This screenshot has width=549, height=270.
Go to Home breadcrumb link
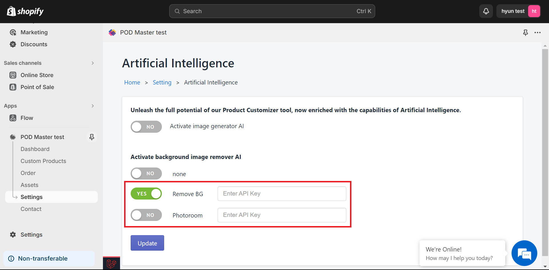[132, 82]
